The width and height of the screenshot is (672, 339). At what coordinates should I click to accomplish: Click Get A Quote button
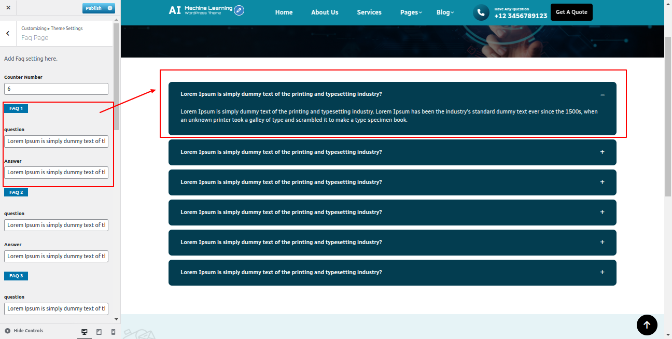point(571,12)
